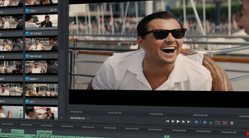Click 00:03:00+00 on the viewer ruler
Viewport: 249px width, 138px height.
(200, 115)
